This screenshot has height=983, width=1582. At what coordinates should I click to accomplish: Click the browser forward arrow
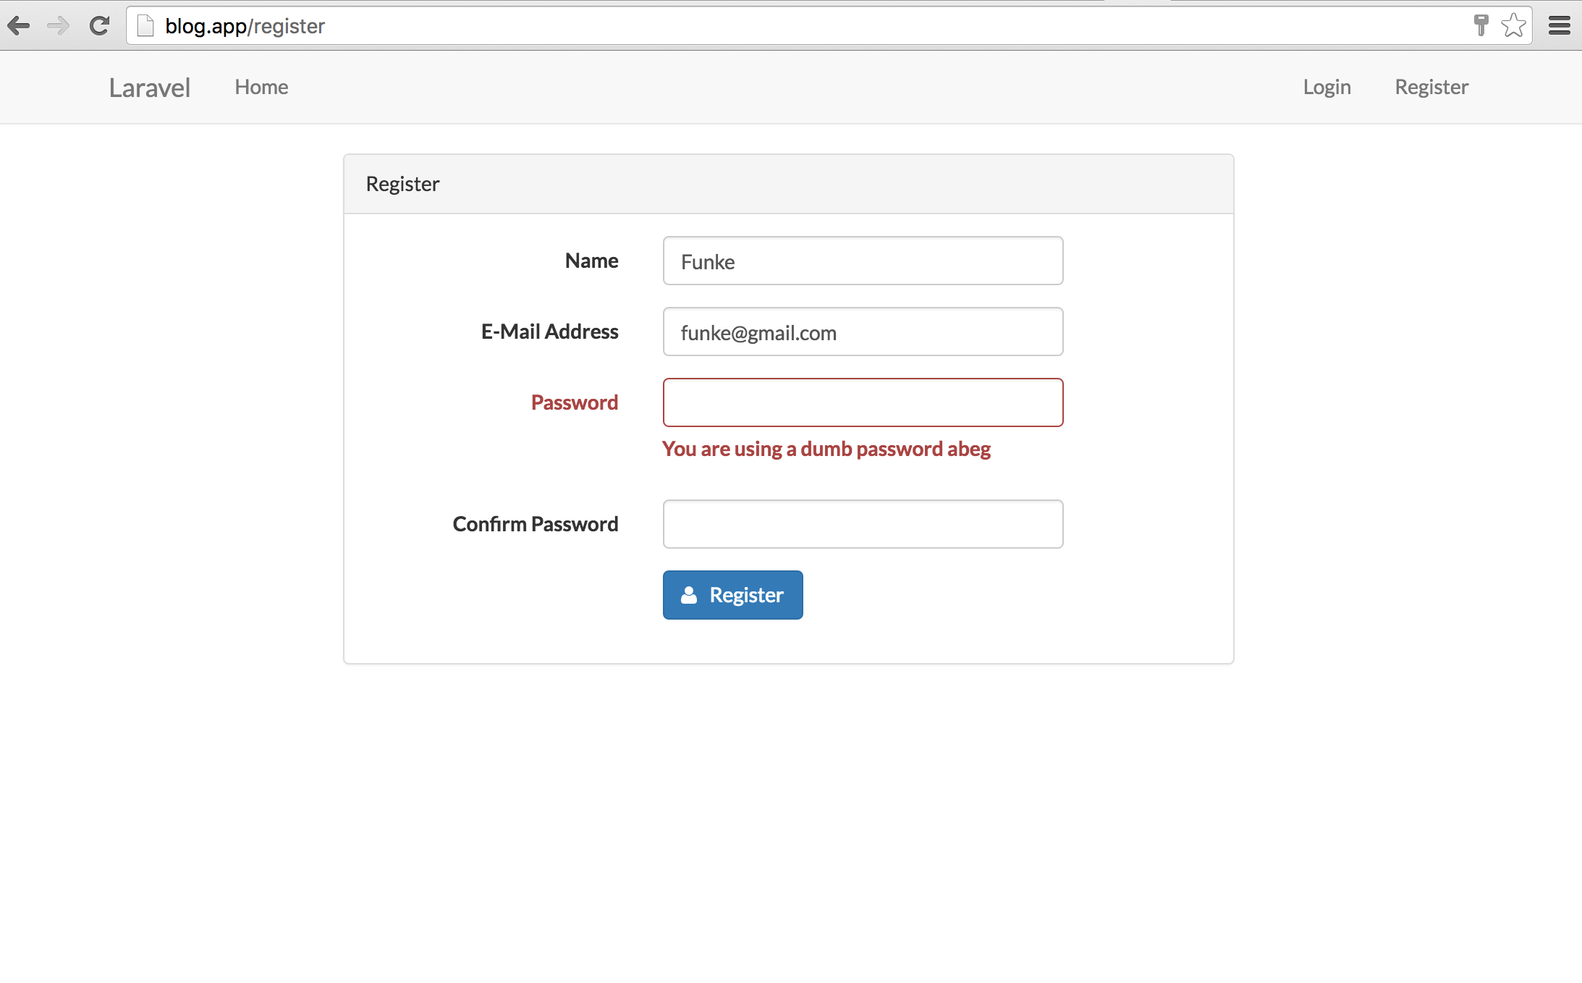(58, 26)
